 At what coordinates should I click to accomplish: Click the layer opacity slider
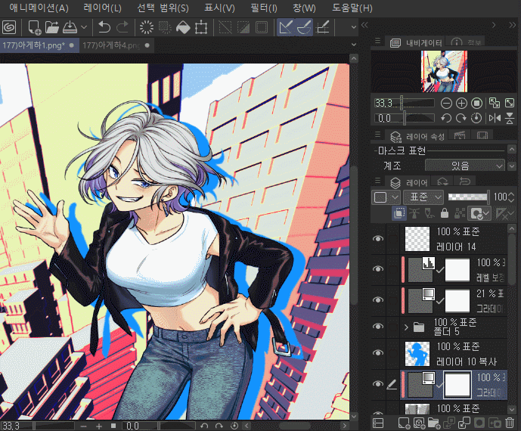point(468,197)
